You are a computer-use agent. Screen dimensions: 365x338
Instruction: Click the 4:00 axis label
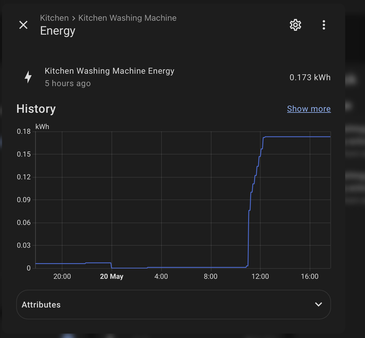pyautogui.click(x=161, y=276)
